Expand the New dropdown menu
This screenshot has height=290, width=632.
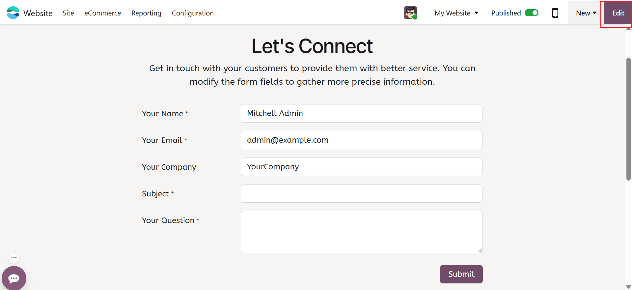[586, 13]
